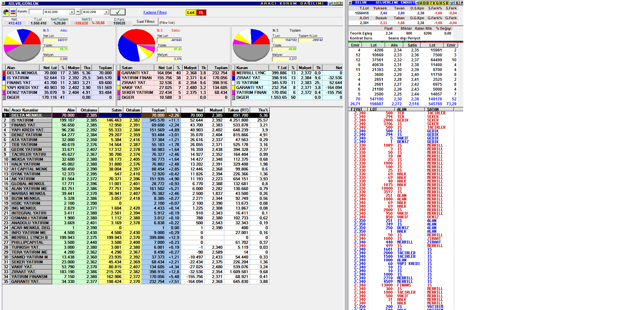Click the red swatch next to DELTA MENKUL

[x=4, y=73]
